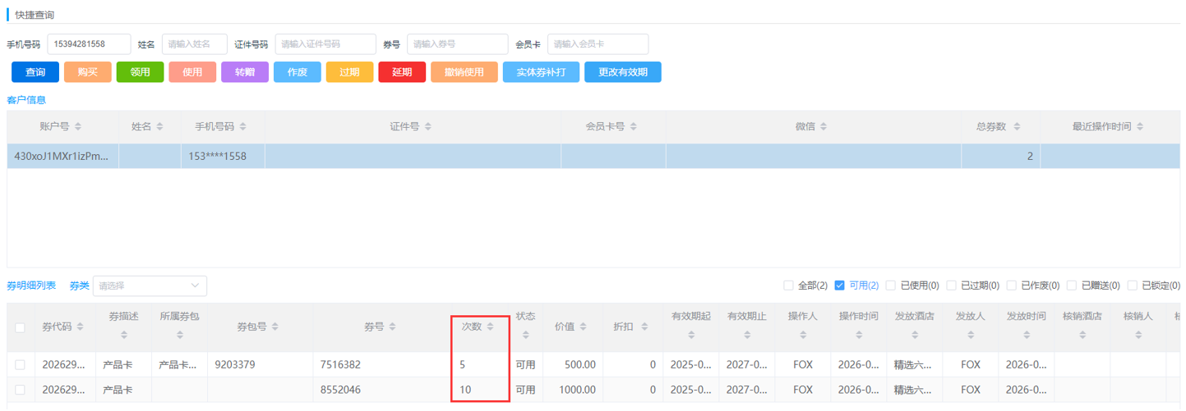
Task: Click the 客户信息 section label
Action: click(26, 100)
